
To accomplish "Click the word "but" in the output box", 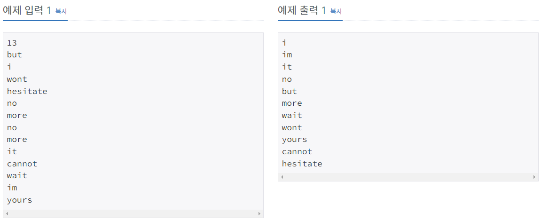I will pos(289,91).
